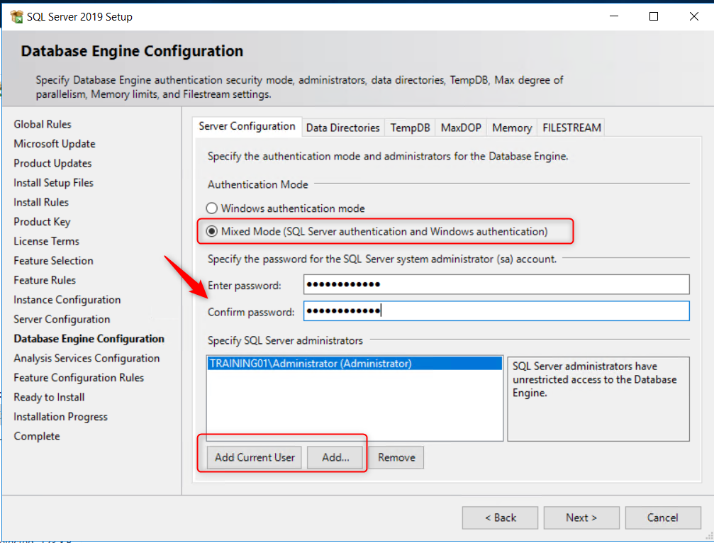Select Windows authentication mode radio button

point(212,208)
